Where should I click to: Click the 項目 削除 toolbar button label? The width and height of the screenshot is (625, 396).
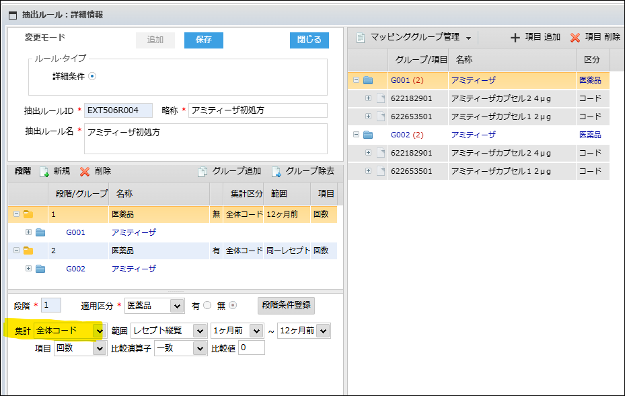coord(602,37)
